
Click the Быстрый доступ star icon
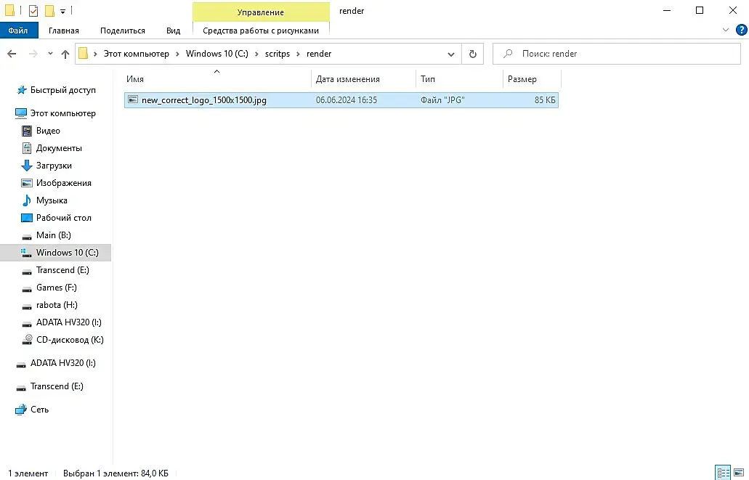(x=22, y=90)
